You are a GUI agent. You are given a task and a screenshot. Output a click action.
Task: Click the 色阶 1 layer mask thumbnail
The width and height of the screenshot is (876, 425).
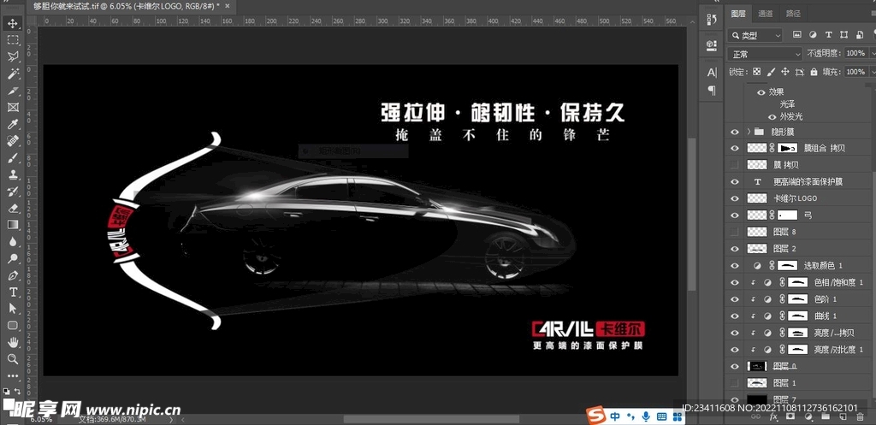(x=796, y=299)
